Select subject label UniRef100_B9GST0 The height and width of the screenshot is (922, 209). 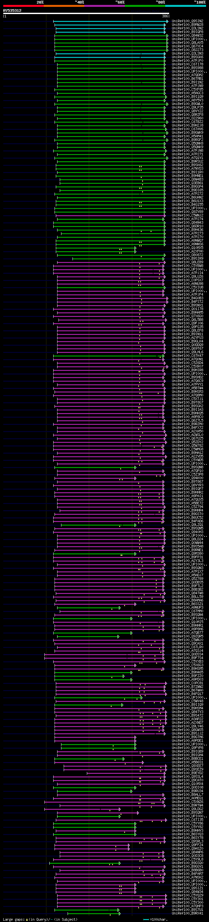pyautogui.click(x=187, y=514)
